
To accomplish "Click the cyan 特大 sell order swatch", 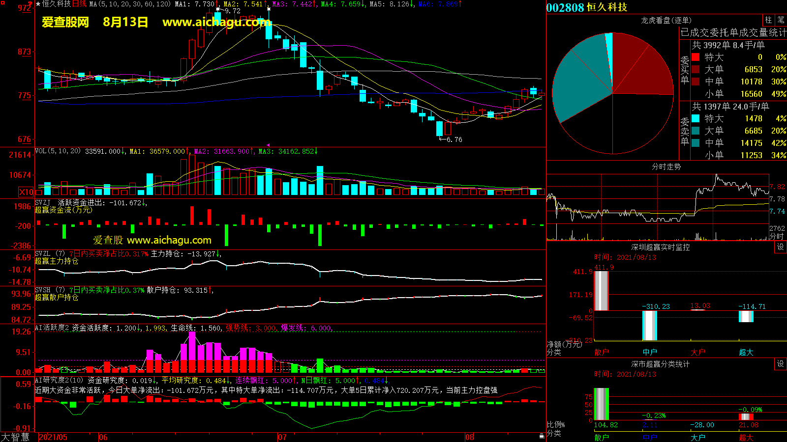I will point(696,118).
